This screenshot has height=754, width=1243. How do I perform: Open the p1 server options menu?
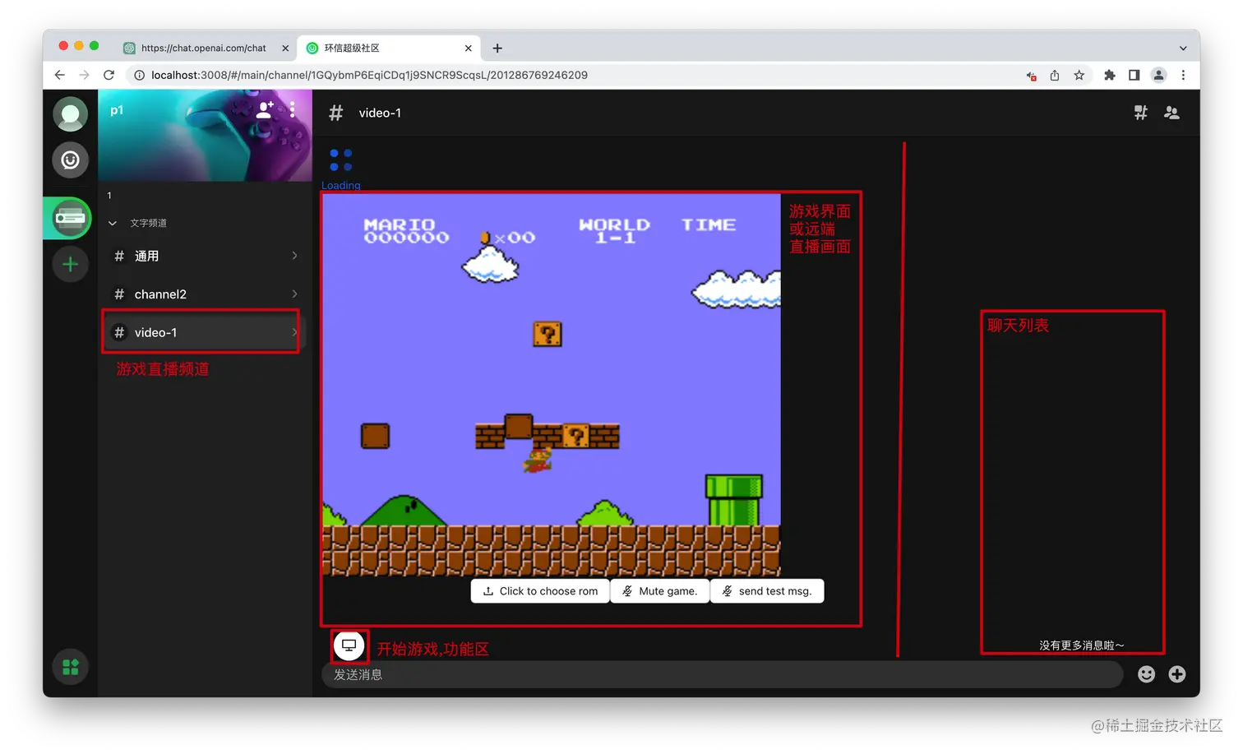[x=293, y=110]
